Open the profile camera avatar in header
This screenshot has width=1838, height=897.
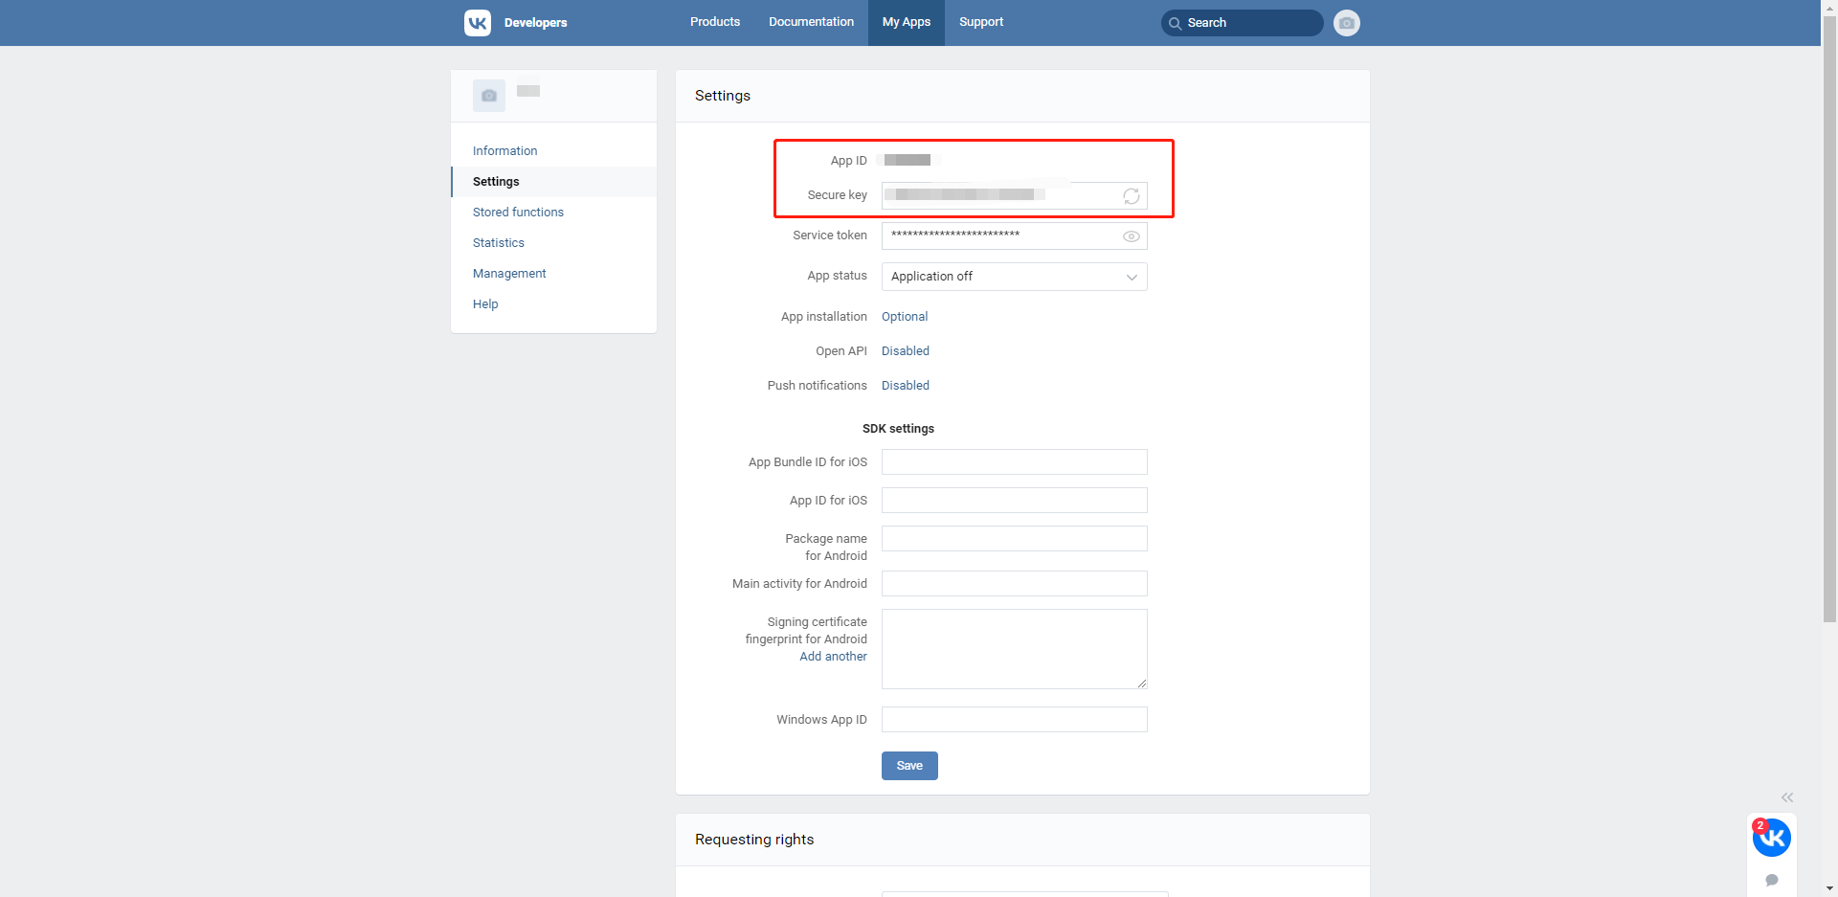click(x=1346, y=23)
